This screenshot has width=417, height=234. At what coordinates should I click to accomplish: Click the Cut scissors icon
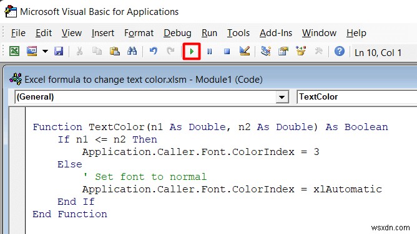79,51
